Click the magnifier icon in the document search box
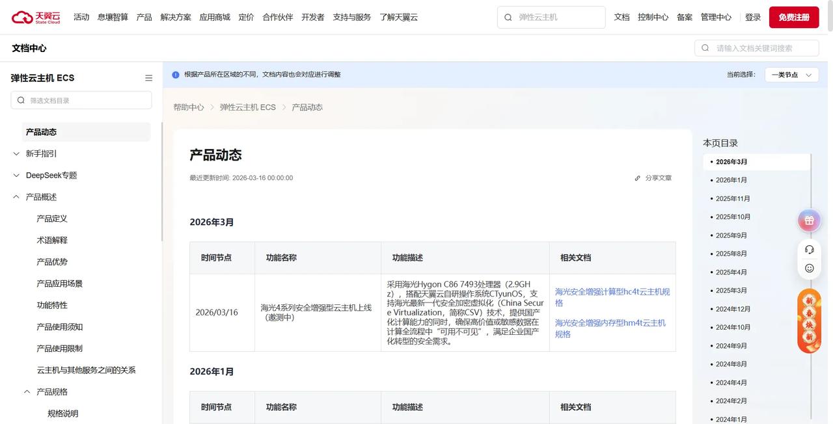 (x=705, y=47)
